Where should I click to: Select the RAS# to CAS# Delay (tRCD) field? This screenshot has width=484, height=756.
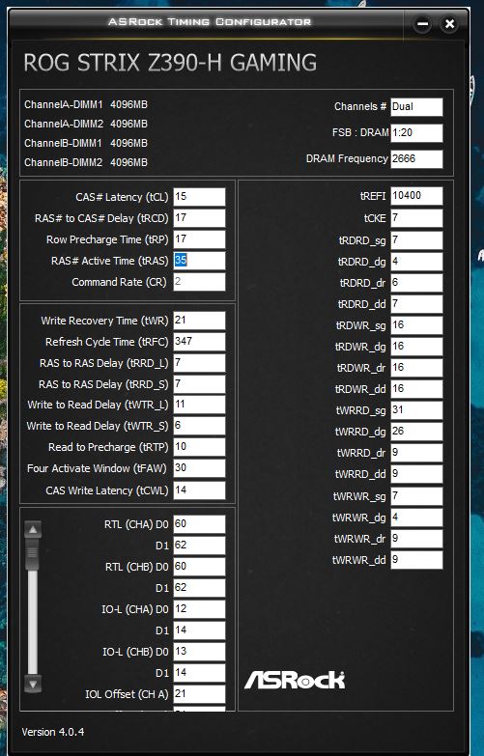click(199, 218)
